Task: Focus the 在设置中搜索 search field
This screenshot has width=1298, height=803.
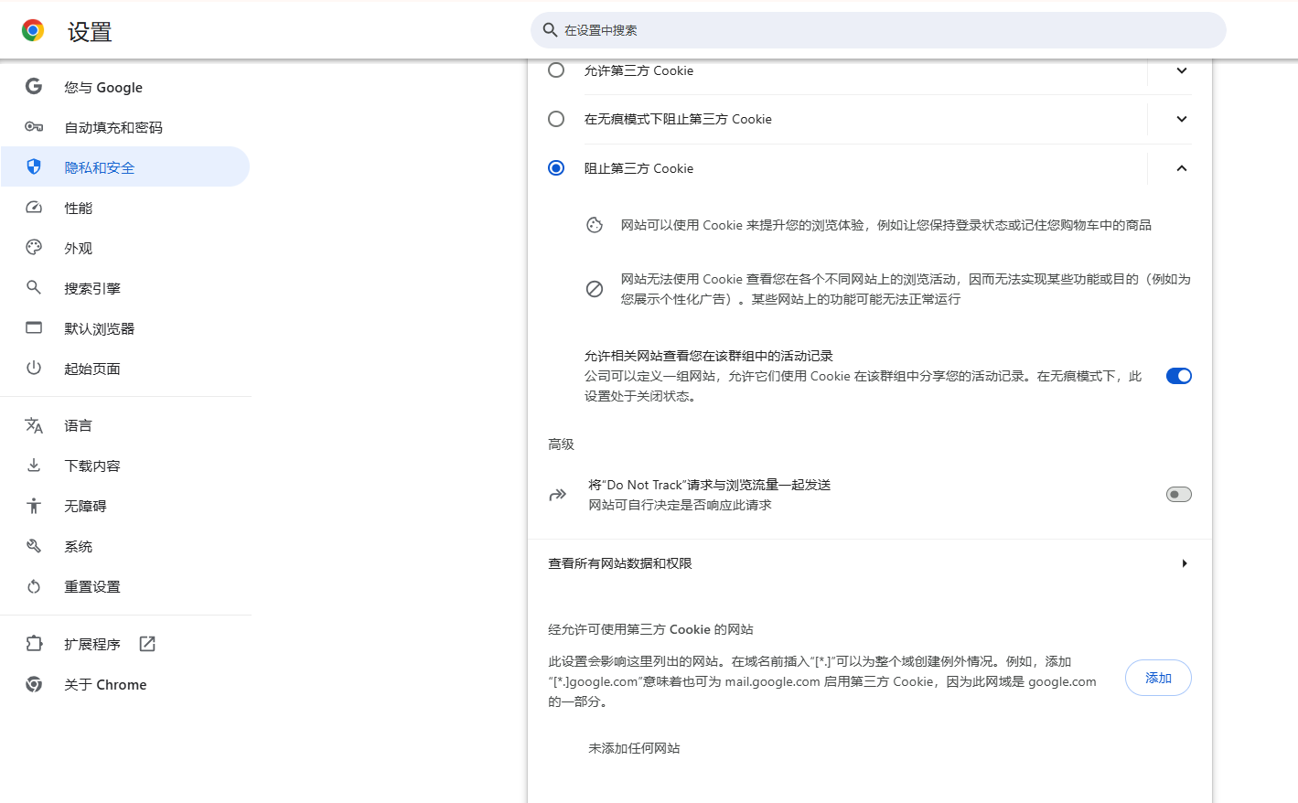Action: pyautogui.click(x=878, y=30)
